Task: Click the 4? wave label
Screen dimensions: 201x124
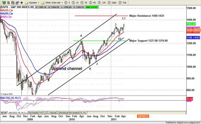Action: pos(120,39)
